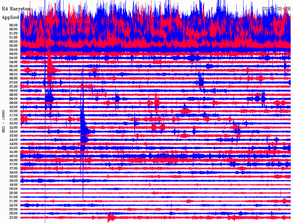Choose the 16:30 time label
Viewport: 293px width, 223px height.
tap(13, 160)
